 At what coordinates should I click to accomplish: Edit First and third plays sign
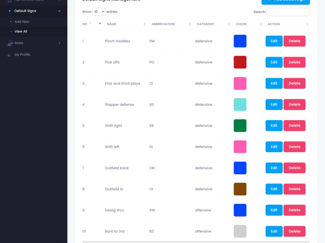tap(274, 83)
